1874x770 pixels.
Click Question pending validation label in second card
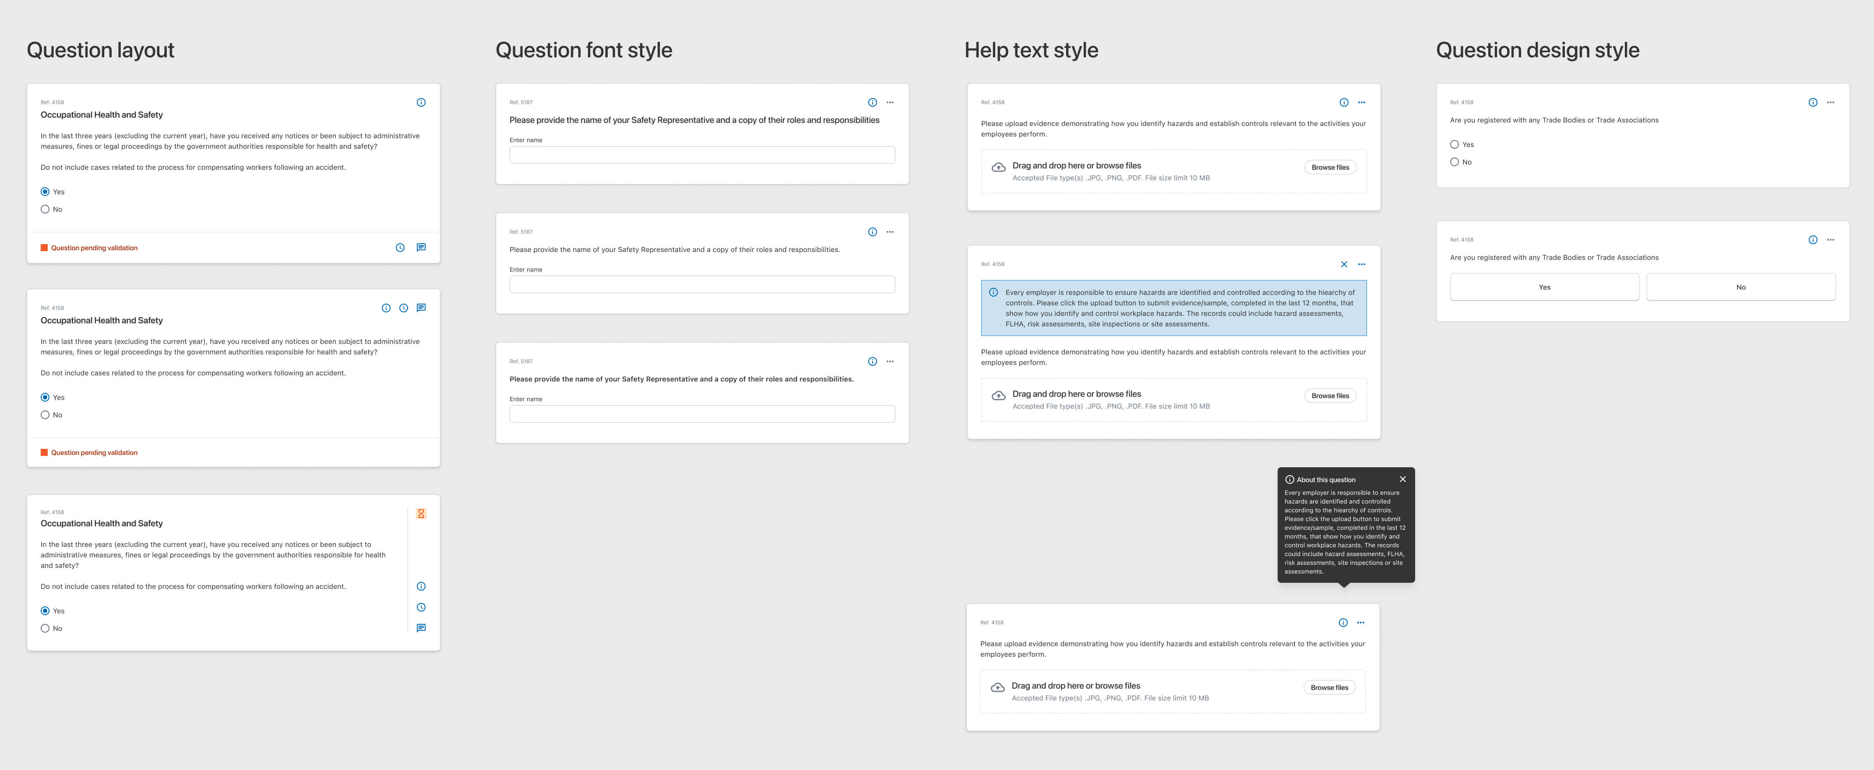pyautogui.click(x=94, y=453)
